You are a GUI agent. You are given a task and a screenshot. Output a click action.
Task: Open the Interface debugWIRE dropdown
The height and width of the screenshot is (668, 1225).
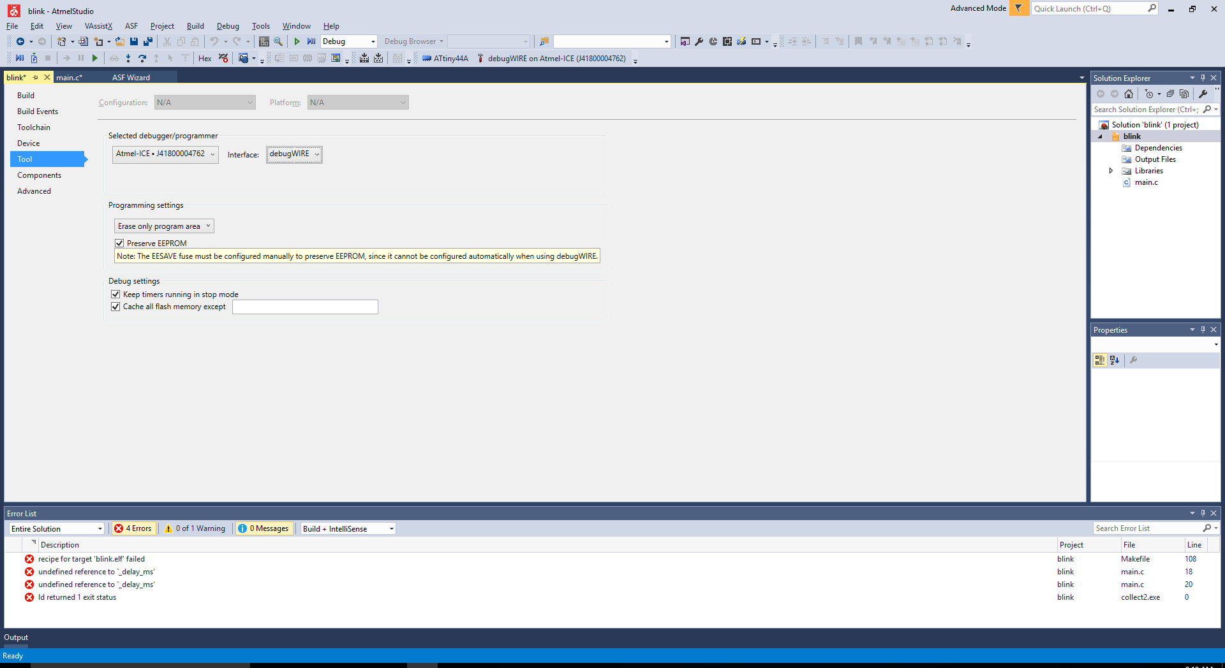[294, 154]
